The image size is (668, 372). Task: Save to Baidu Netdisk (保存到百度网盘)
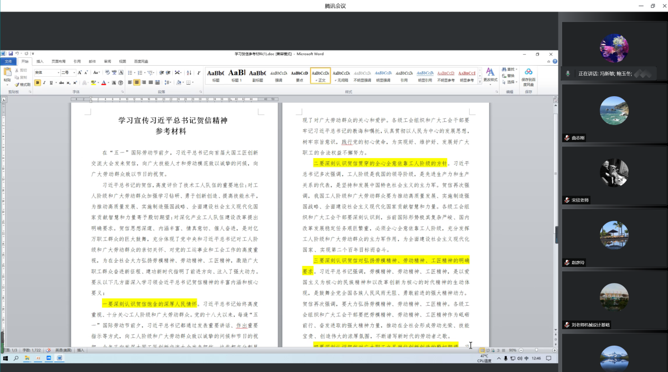(x=529, y=77)
